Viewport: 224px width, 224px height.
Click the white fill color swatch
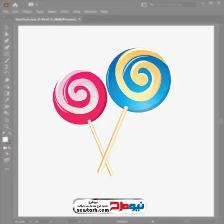5,139
